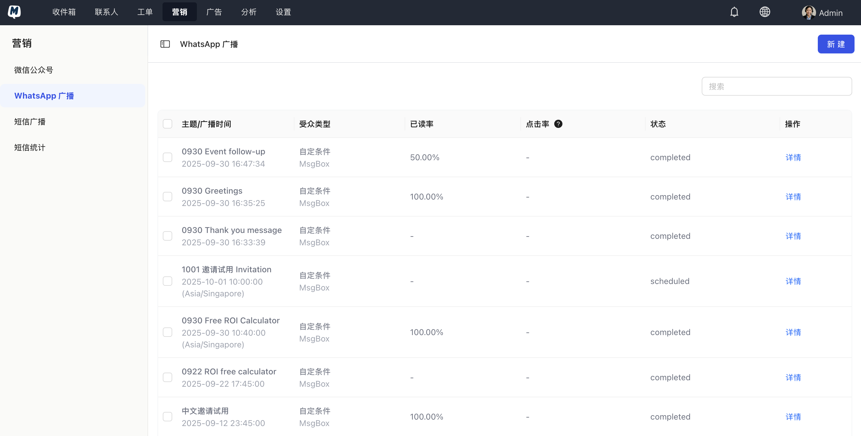Select 短信广播 in the sidebar

pos(30,121)
